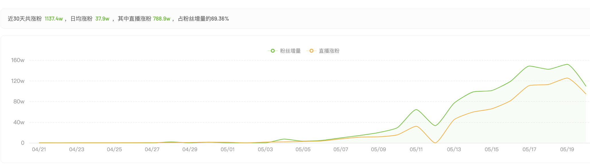Screen dimensions: 590x164
Task: Click the 37.9w daily average value
Action: point(102,19)
